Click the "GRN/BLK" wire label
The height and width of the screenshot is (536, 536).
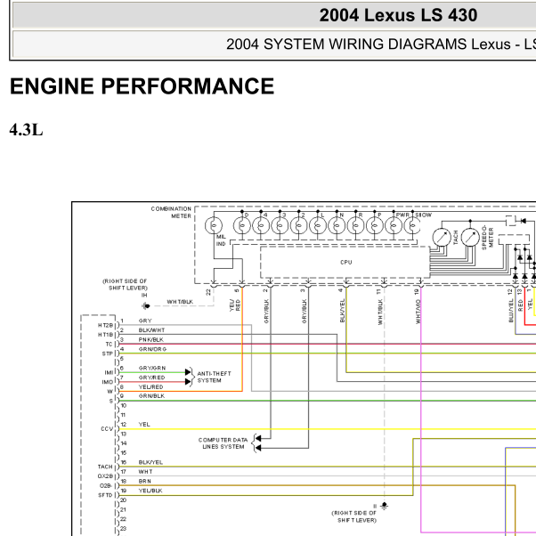151,396
